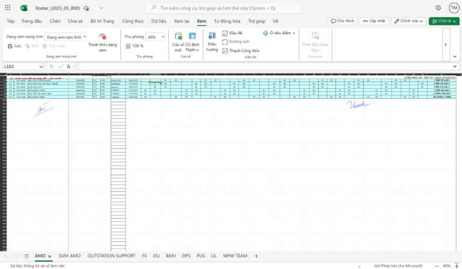Toggle the Đường lưới gridlines checkbox
Screen dimensions: 462x269
tap(225, 42)
